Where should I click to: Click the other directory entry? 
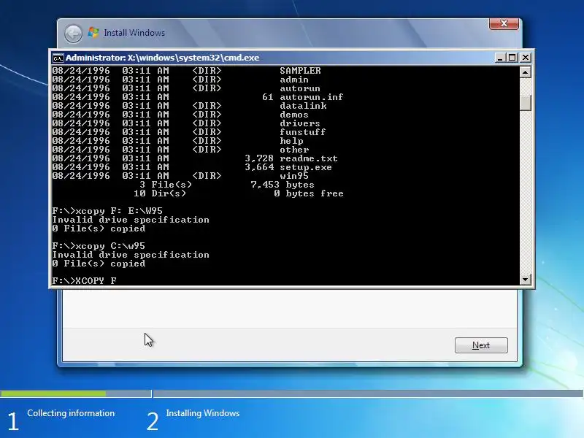pyautogui.click(x=294, y=150)
